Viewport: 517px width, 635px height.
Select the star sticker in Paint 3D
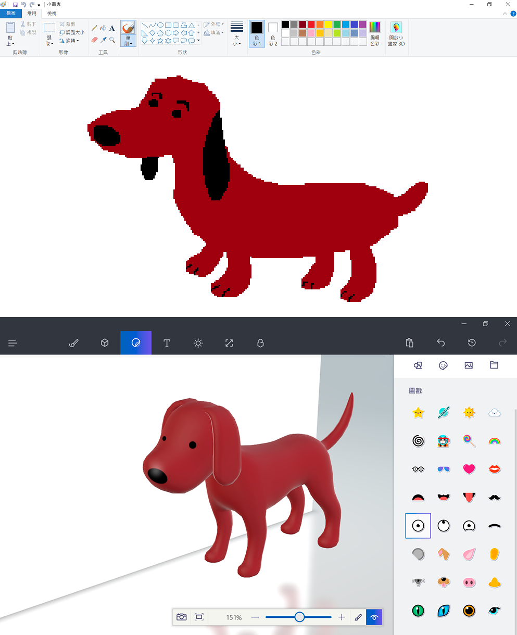[418, 413]
